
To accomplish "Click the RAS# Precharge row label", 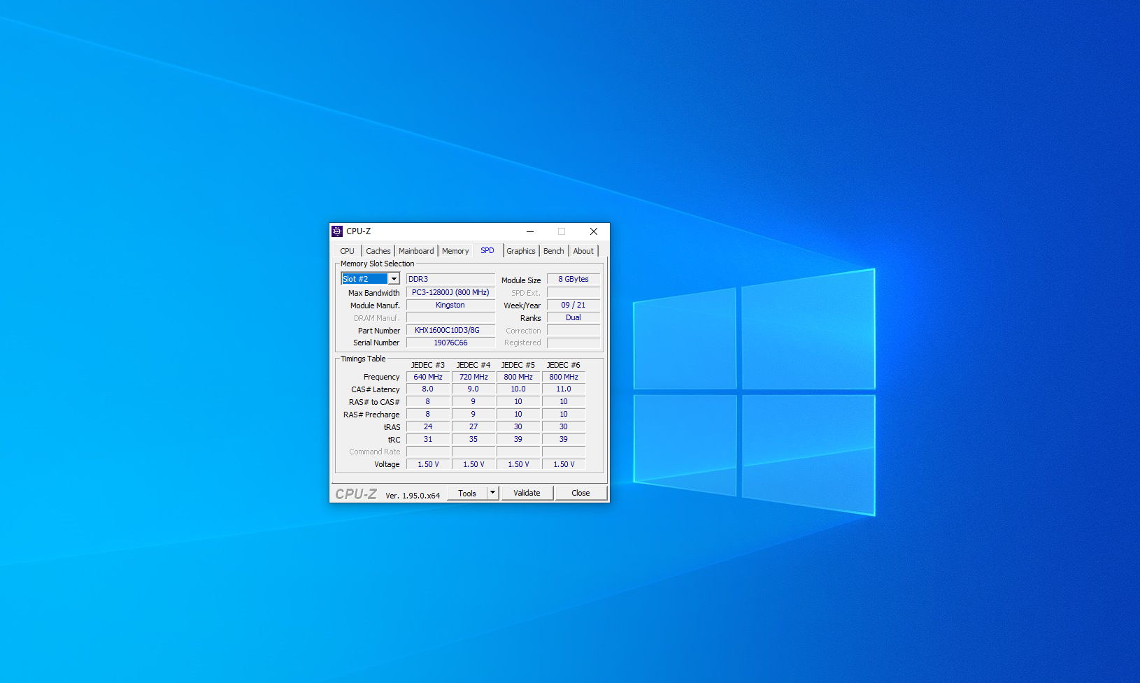I will [x=371, y=415].
